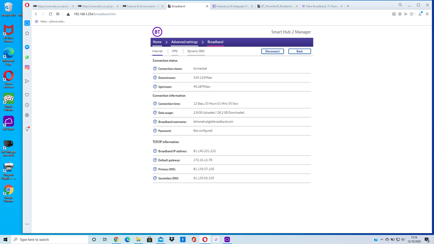Open a new browser tab
The height and width of the screenshot is (244, 434).
(x=348, y=6)
